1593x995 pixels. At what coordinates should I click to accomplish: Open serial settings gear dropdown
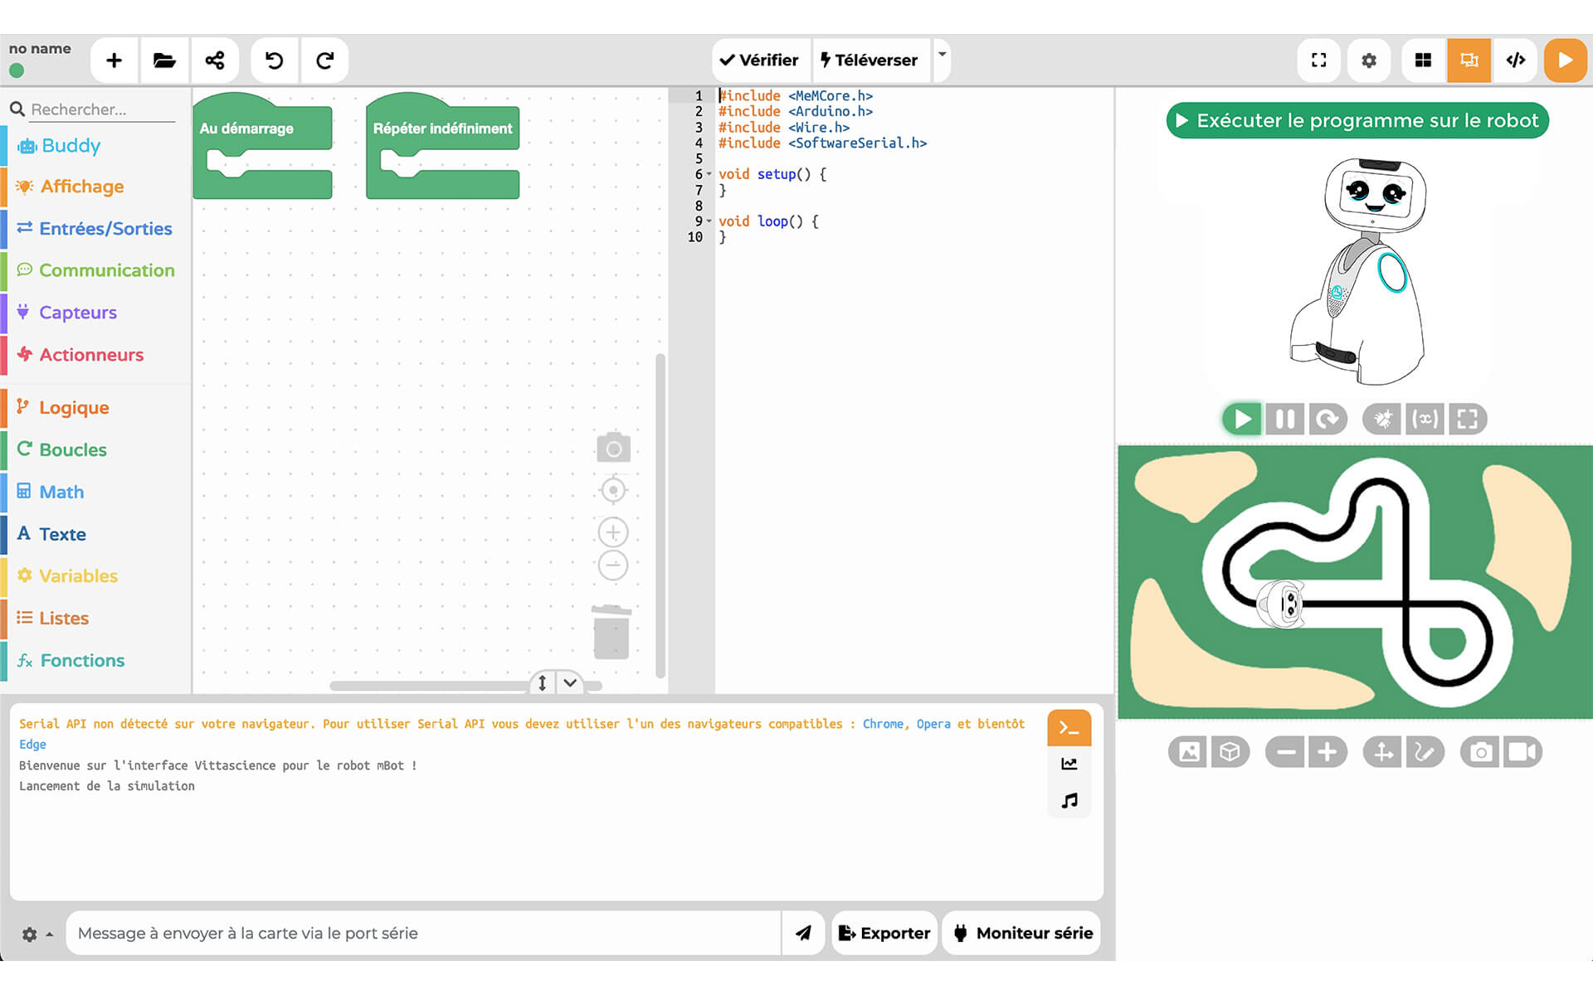coord(37,934)
